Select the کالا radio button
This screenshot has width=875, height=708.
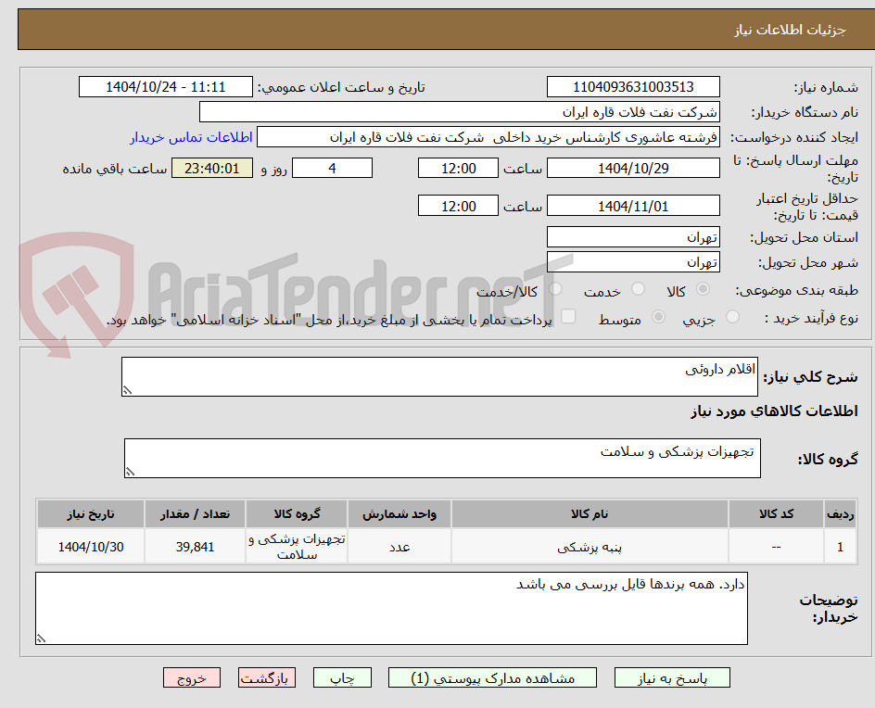point(704,288)
